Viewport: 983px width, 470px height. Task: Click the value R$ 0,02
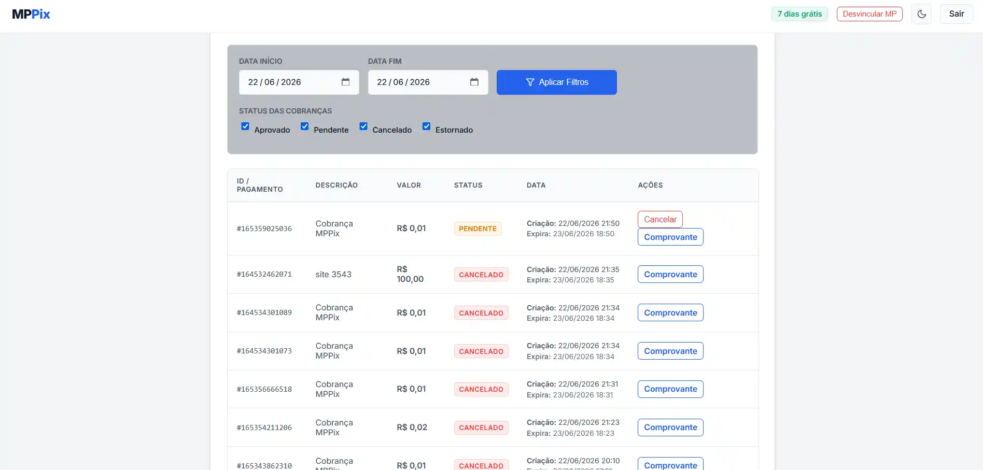pos(412,428)
